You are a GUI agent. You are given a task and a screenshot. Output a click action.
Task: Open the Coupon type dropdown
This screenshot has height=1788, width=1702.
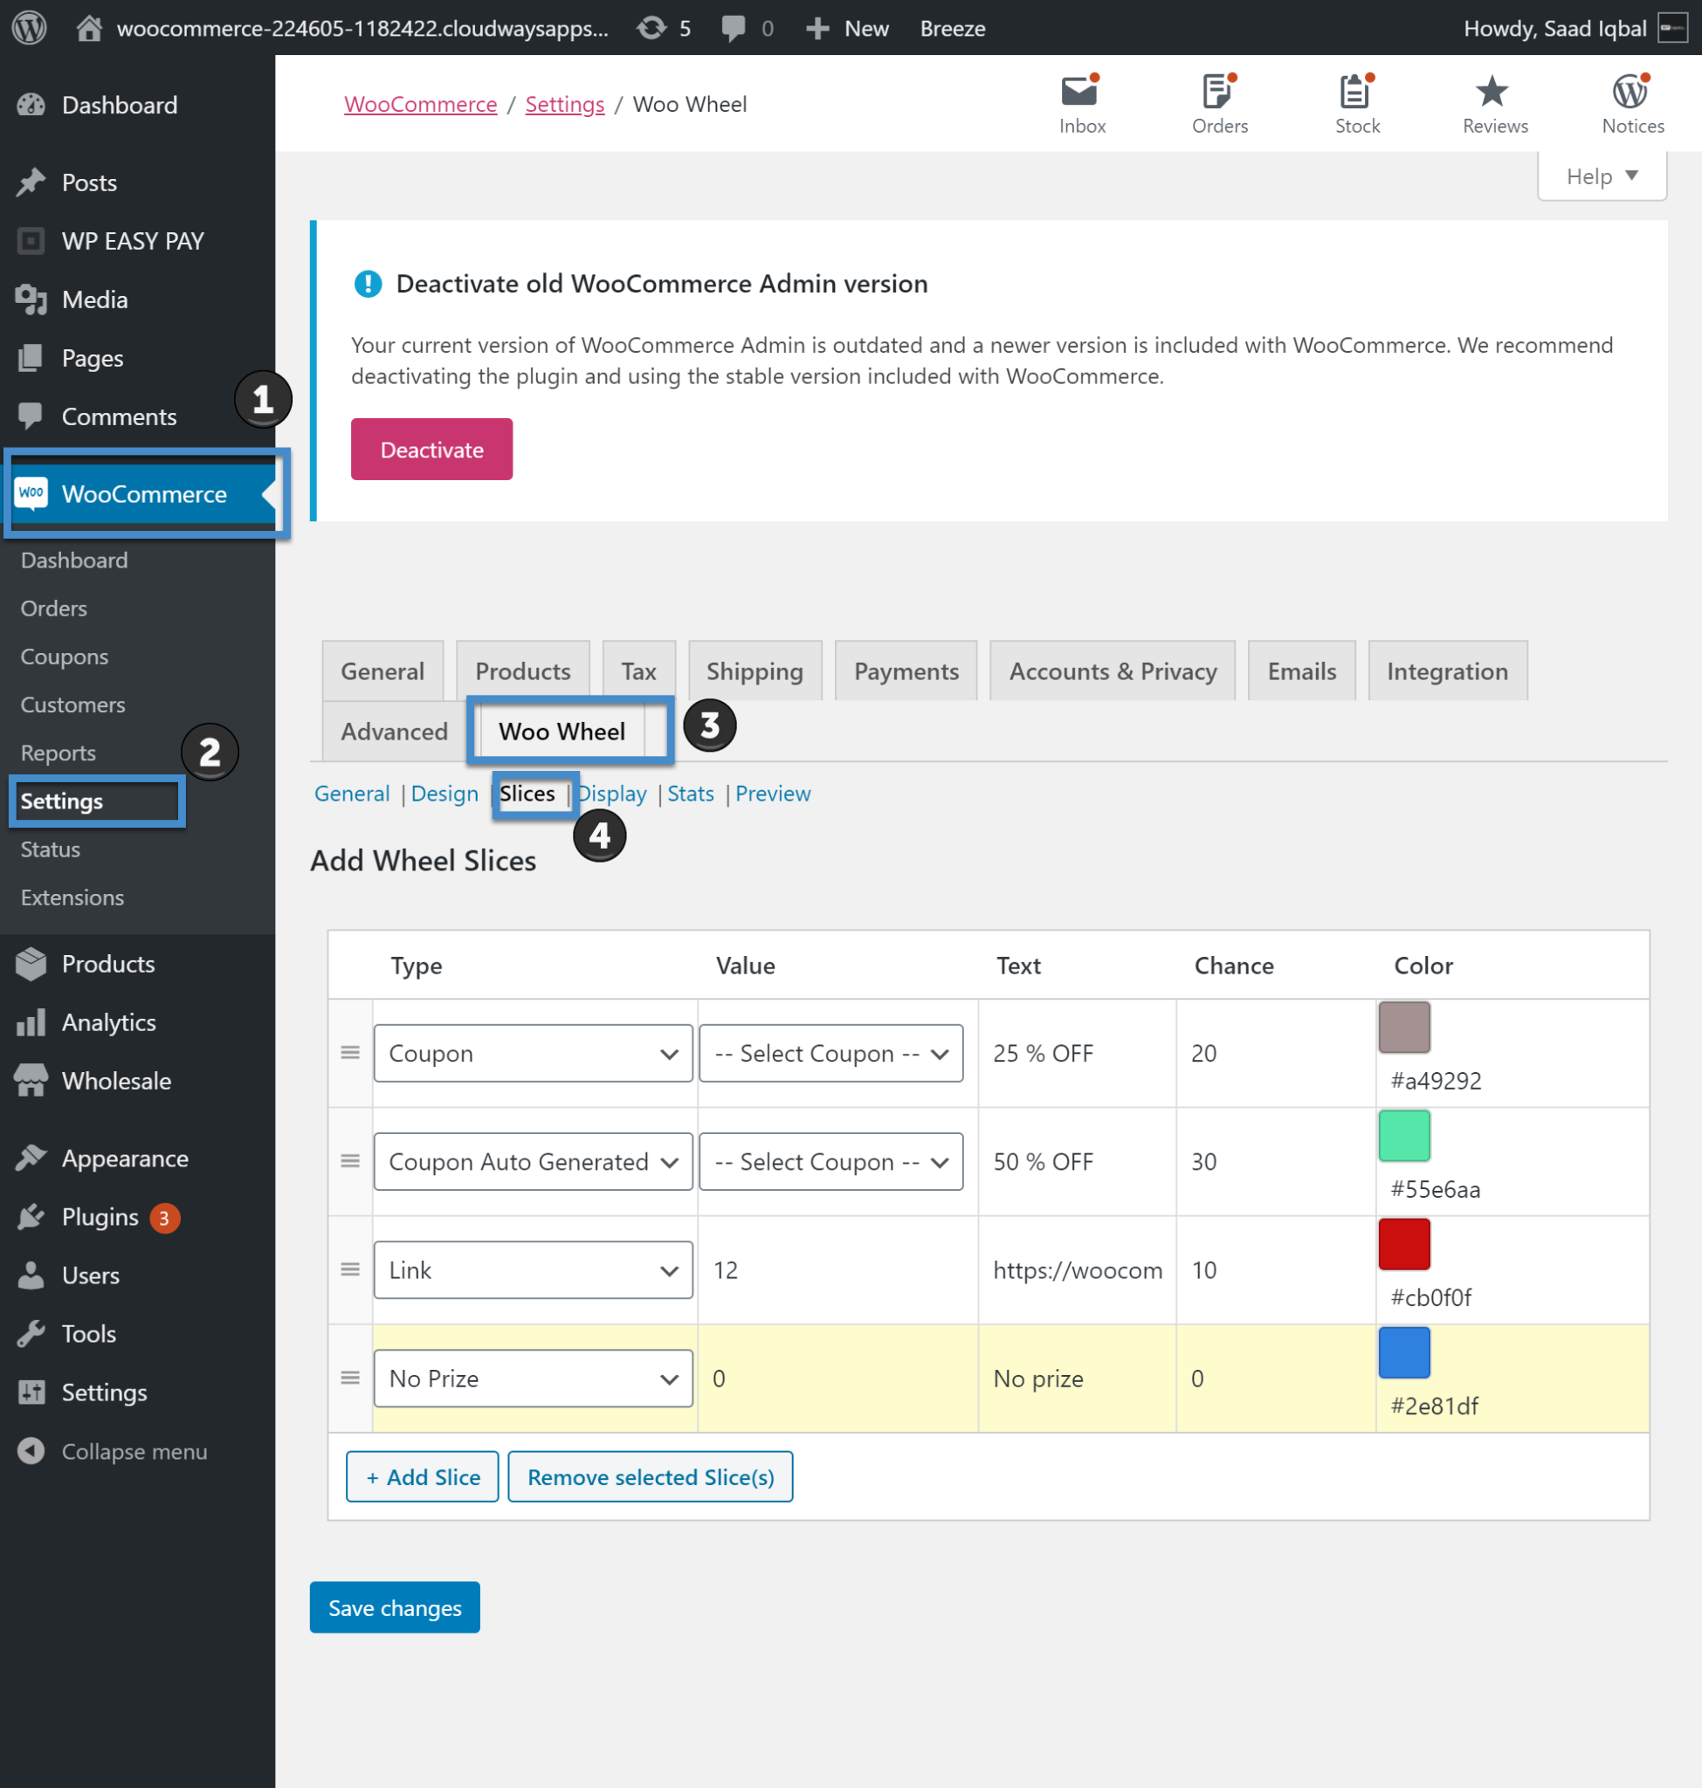pyautogui.click(x=534, y=1052)
